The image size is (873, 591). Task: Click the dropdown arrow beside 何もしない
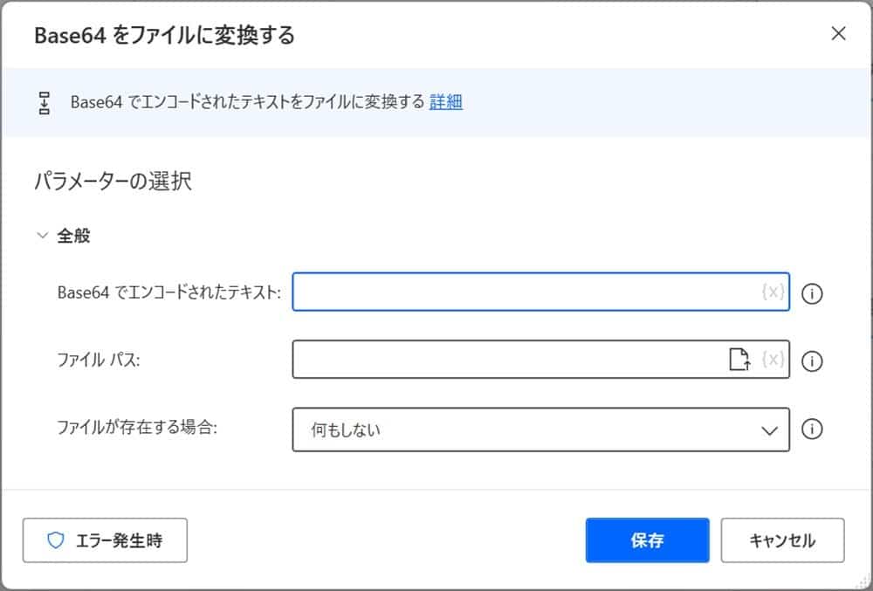768,430
